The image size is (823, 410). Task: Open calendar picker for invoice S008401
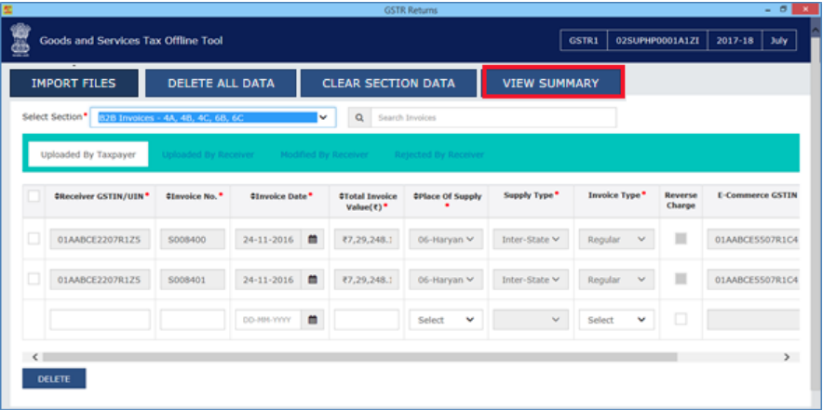click(313, 280)
